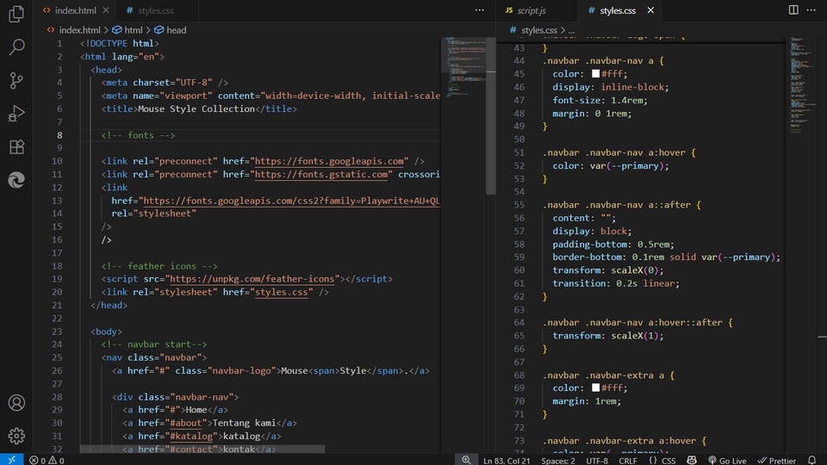Open https://fonts.googleapis.com link on line 10

click(x=329, y=161)
